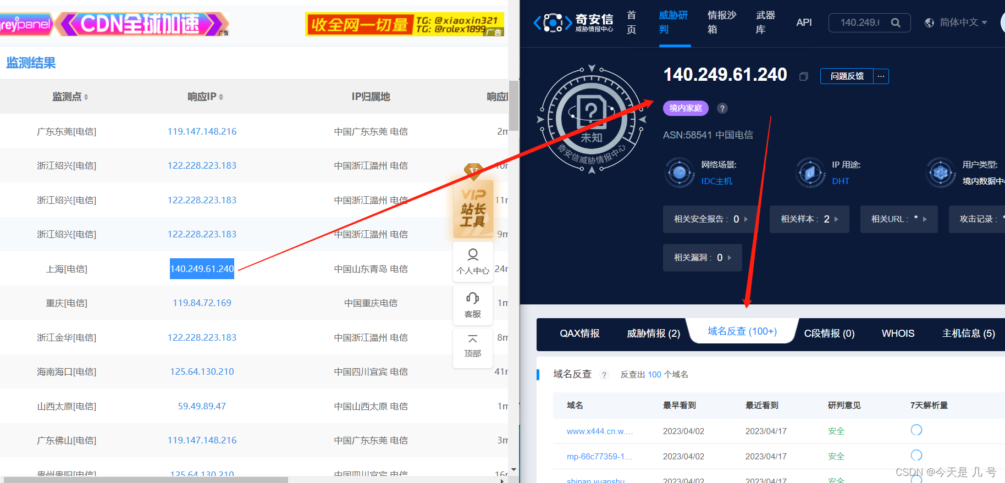1005x483 pixels.
Task: Click IP 125.64.130.210 in 海南海口 row
Action: point(202,372)
